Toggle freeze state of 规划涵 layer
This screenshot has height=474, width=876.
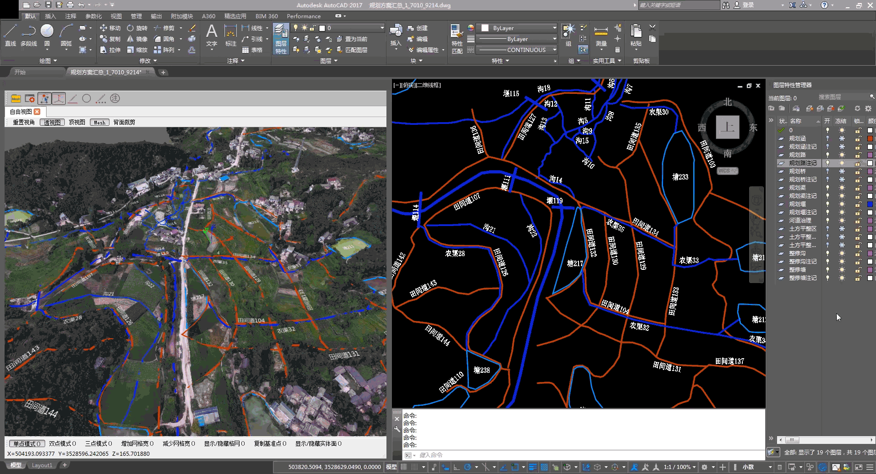[842, 139]
